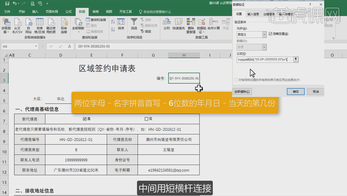Click Advanced filter (高级) icon
The image size is (347, 196).
coord(146,31)
